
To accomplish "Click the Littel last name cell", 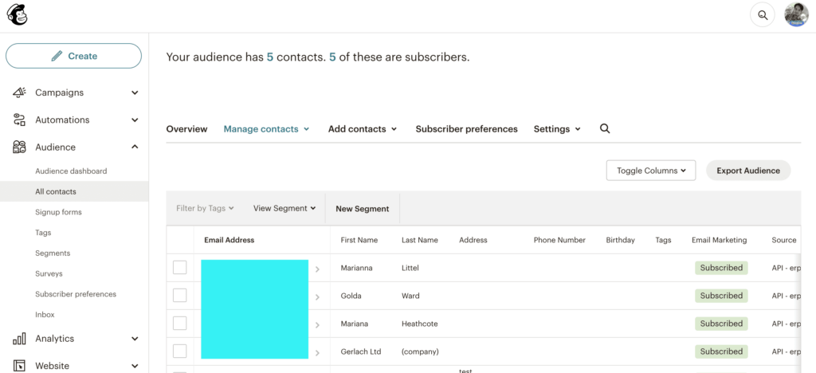I will [x=410, y=268].
